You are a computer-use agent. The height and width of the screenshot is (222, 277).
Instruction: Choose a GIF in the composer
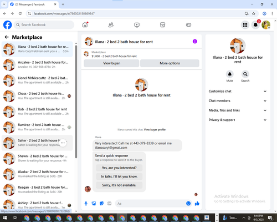click(x=109, y=204)
